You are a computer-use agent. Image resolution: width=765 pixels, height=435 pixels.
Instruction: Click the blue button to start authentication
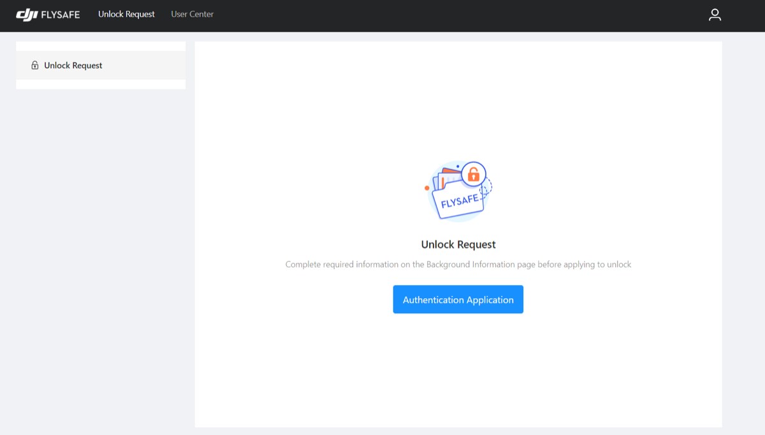pyautogui.click(x=458, y=299)
